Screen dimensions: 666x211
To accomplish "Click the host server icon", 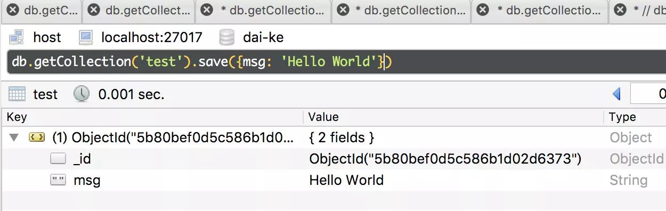I will (x=17, y=37).
